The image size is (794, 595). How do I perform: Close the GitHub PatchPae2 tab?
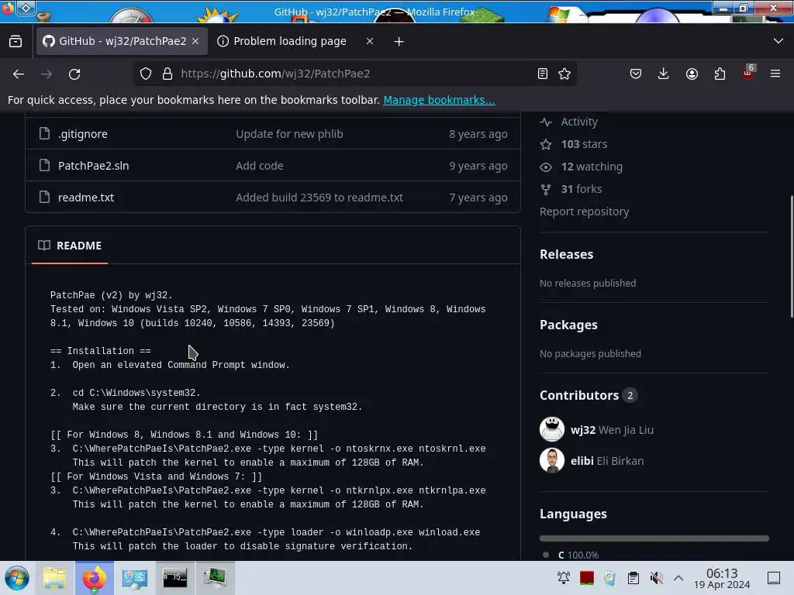click(x=195, y=41)
